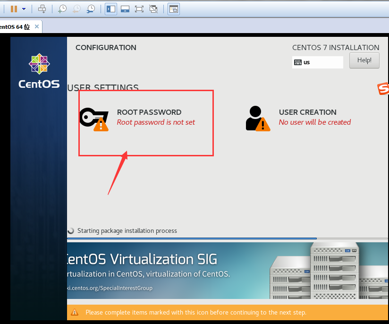Click the CONFIGURATION heading
The image size is (389, 324).
click(106, 47)
